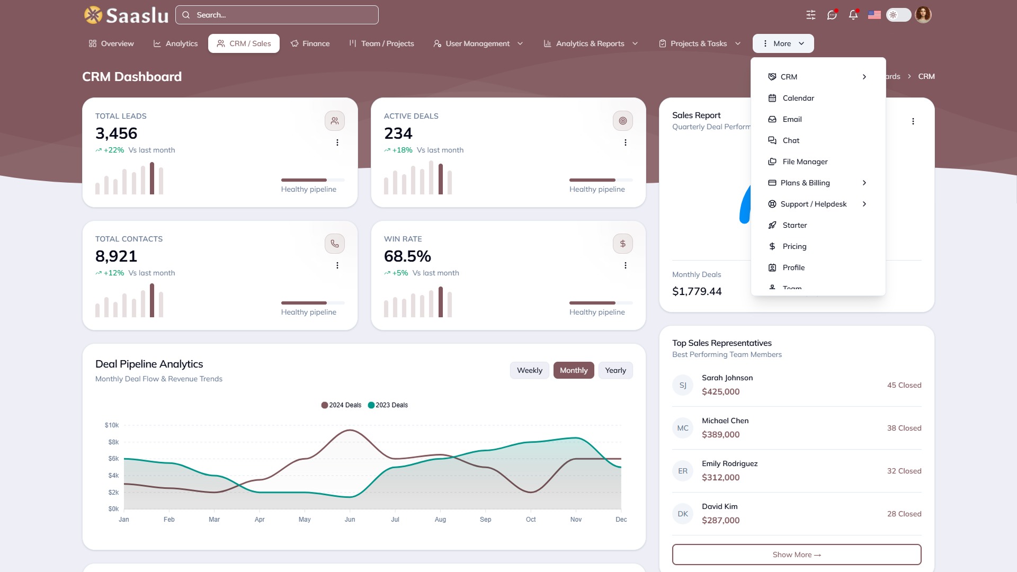Click the Show More button
The image size is (1017, 572).
[x=797, y=555]
